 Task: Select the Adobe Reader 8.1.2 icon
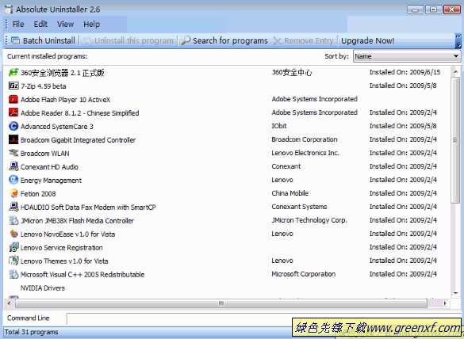[x=13, y=112]
